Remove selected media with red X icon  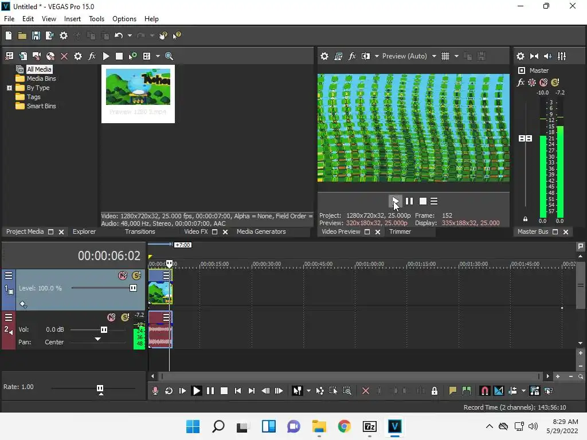64,56
